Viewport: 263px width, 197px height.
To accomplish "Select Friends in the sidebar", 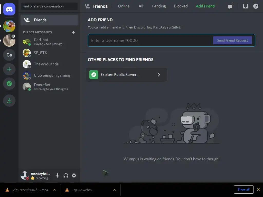I will 49,20.
